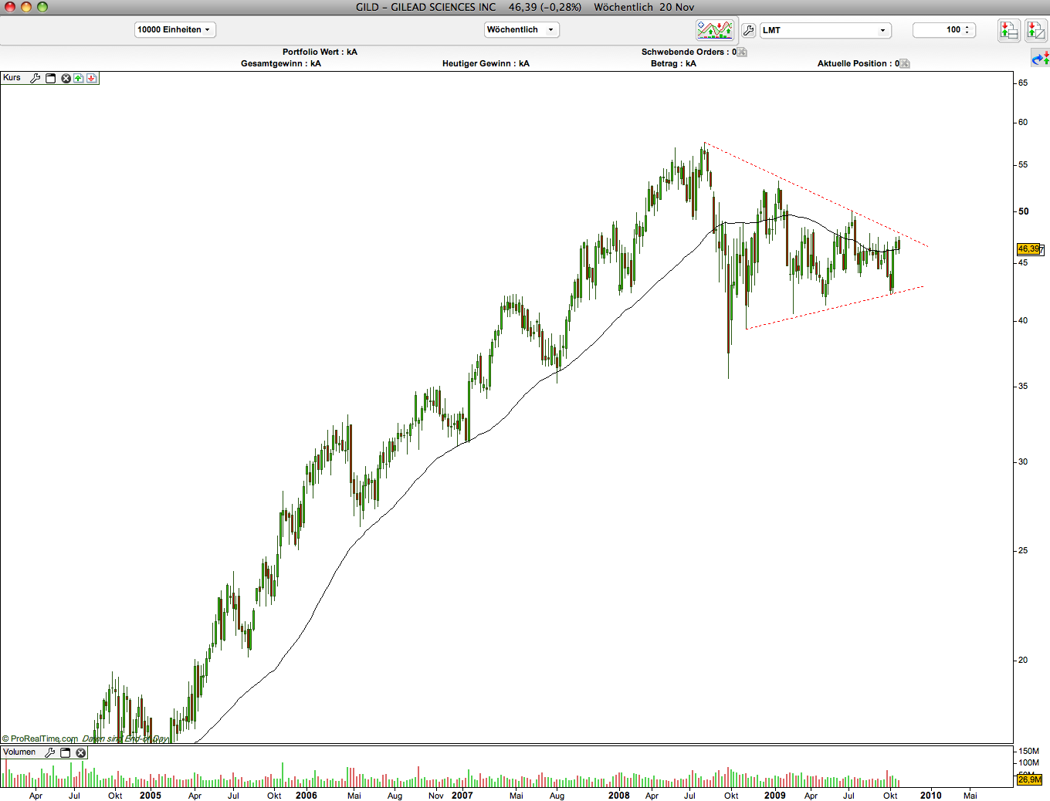Close position icon next to Aktuelle Position
The height and width of the screenshot is (801, 1050).
click(x=905, y=64)
